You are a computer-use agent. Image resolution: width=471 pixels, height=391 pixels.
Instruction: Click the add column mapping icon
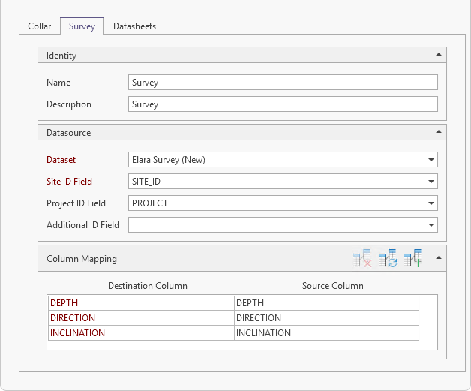(x=412, y=259)
